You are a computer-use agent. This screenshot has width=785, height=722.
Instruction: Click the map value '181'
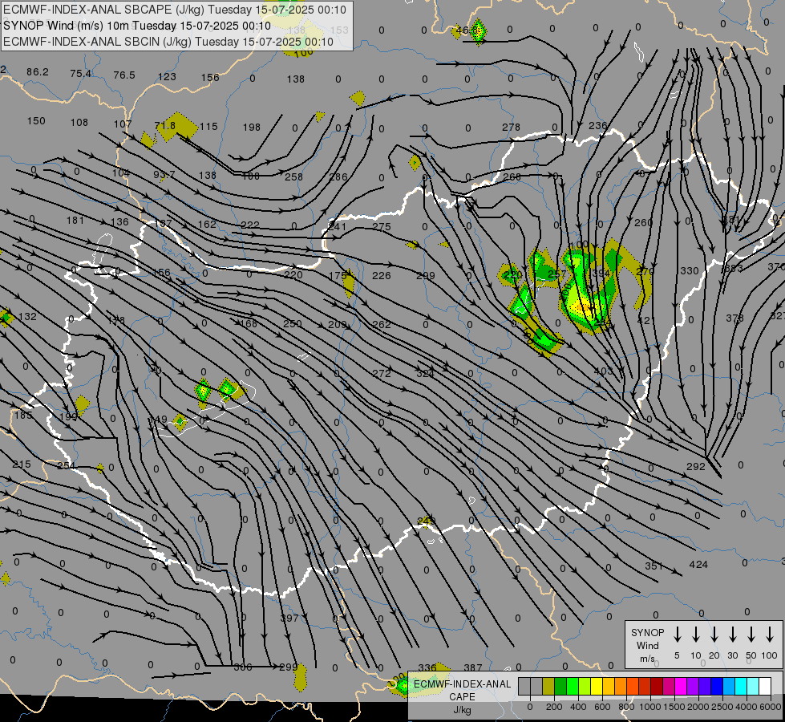click(x=75, y=221)
